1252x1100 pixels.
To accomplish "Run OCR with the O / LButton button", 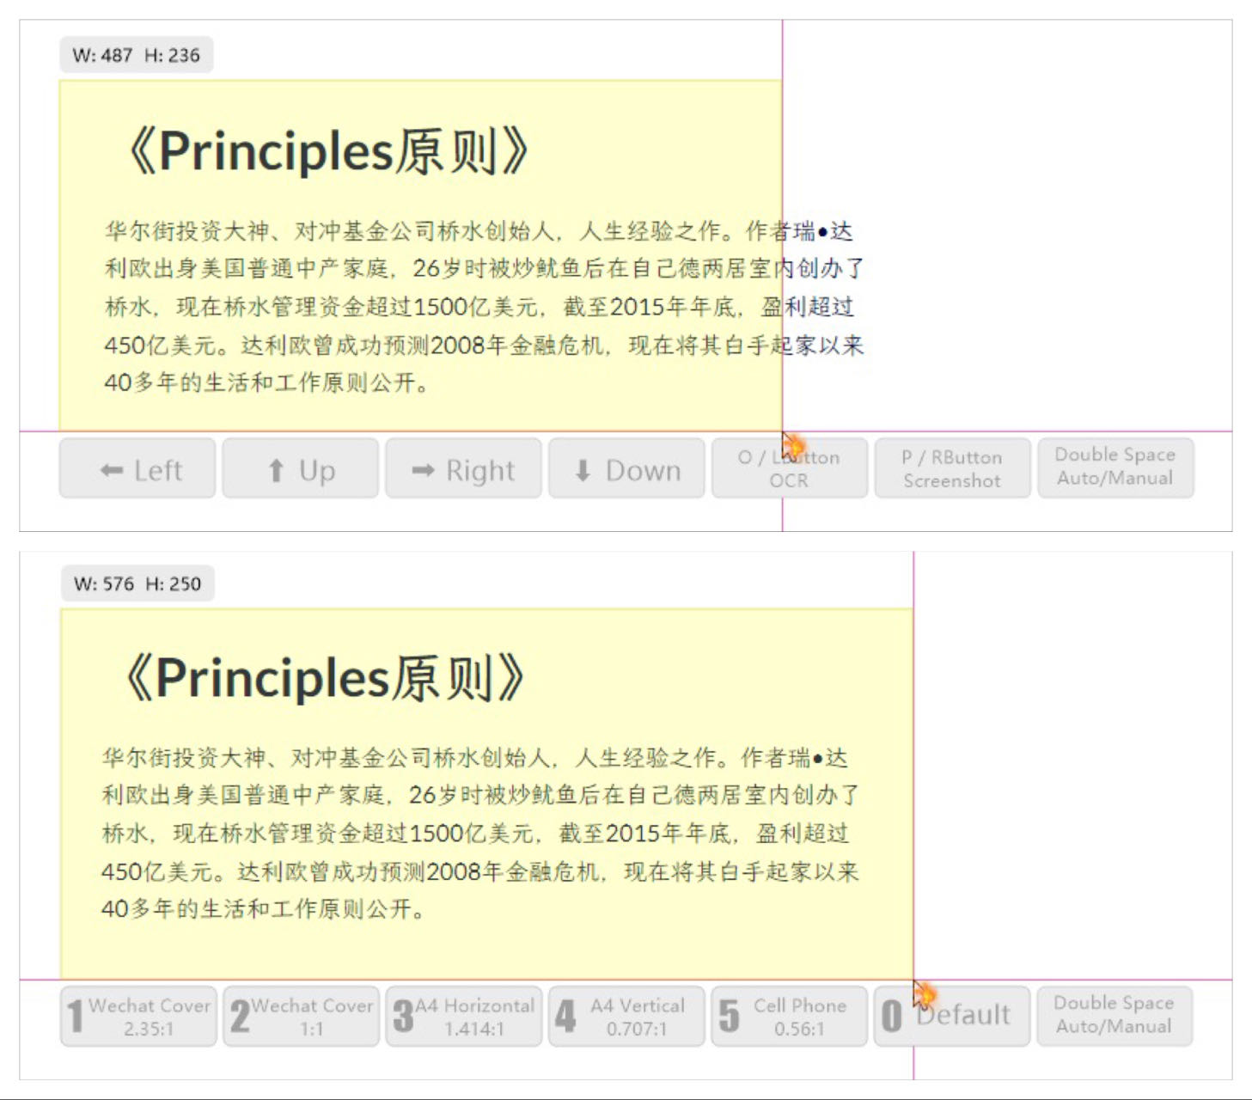I will (789, 469).
